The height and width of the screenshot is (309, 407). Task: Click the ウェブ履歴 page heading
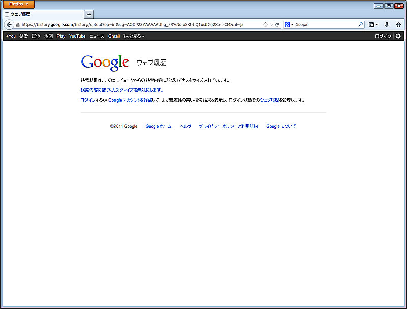point(152,63)
